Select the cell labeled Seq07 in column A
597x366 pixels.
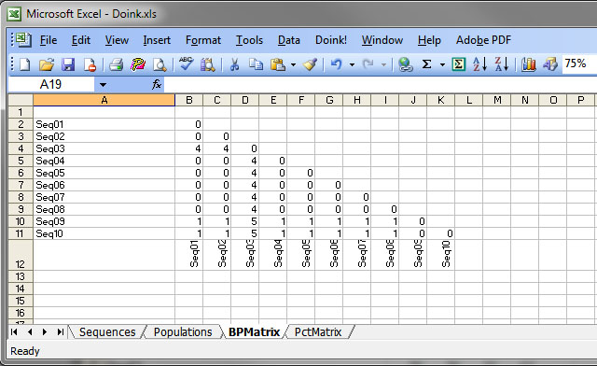pos(104,197)
